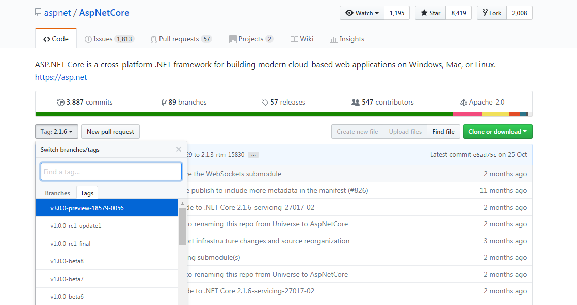The height and width of the screenshot is (305, 577).
Task: Click the people icon beside 547 contributors
Action: click(x=356, y=102)
